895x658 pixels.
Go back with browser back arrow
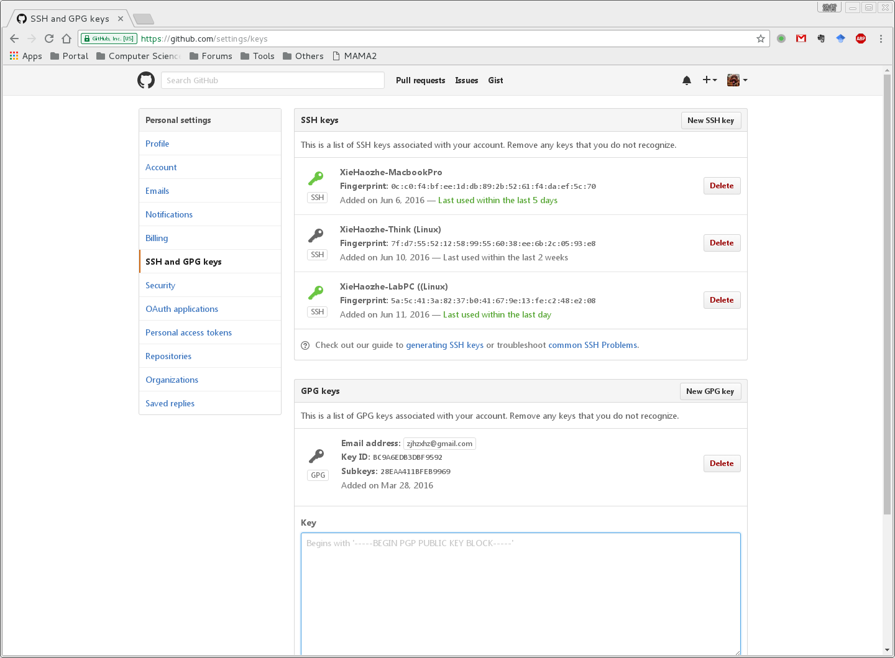coord(14,39)
